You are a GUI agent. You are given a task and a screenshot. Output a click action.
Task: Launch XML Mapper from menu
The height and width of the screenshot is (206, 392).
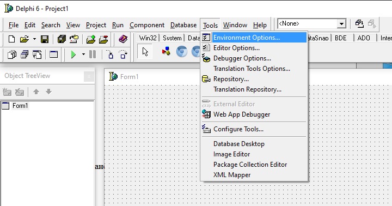pos(254,175)
